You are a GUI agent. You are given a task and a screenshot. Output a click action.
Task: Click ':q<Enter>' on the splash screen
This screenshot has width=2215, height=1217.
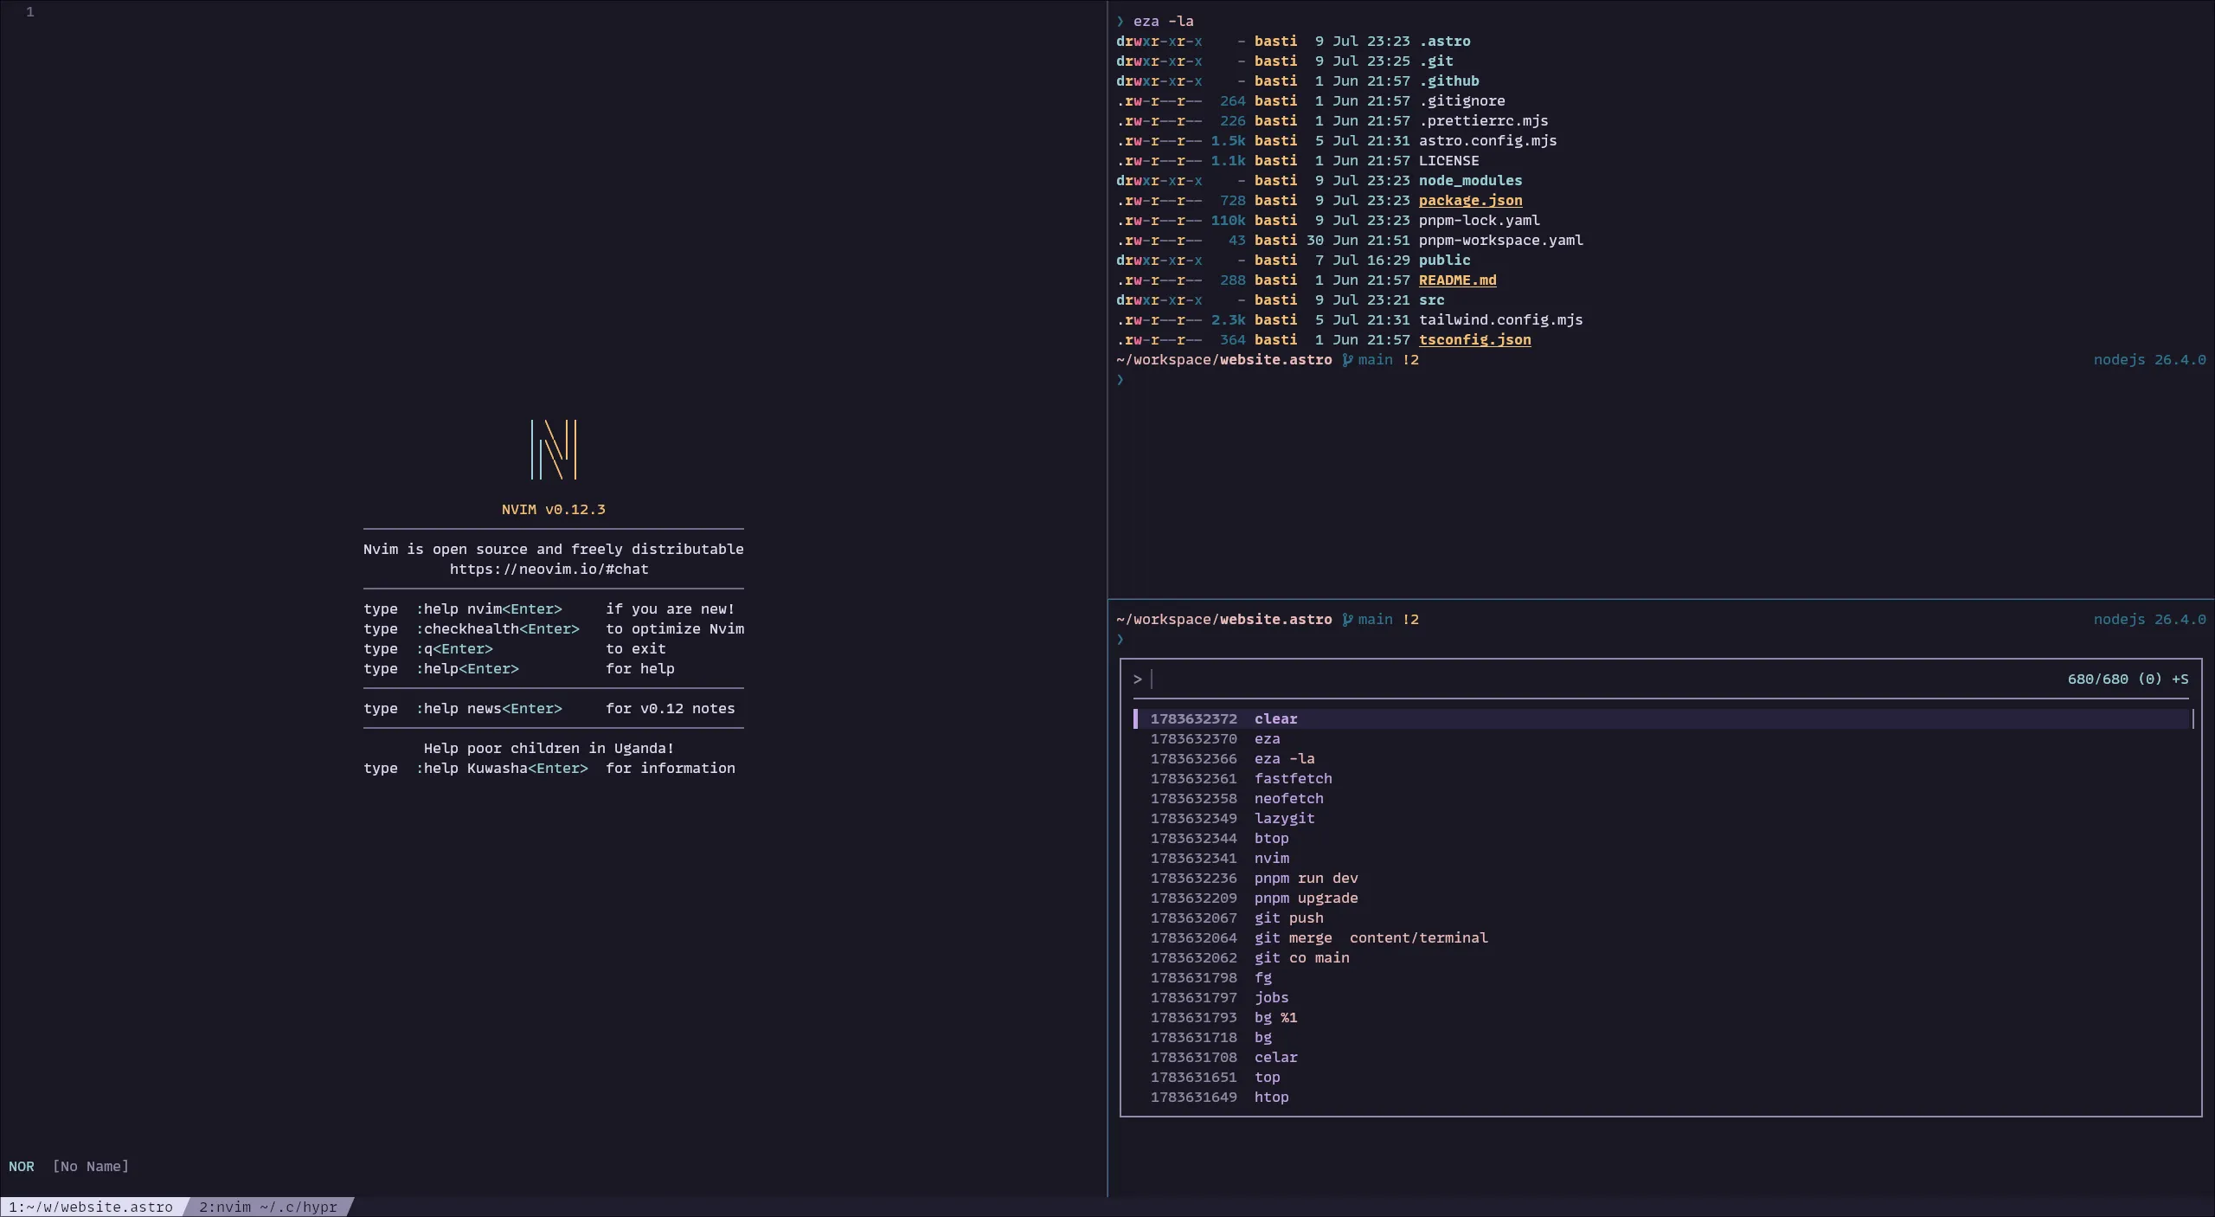coord(453,649)
